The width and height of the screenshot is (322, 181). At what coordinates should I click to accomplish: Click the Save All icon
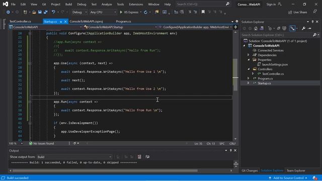pos(45,12)
